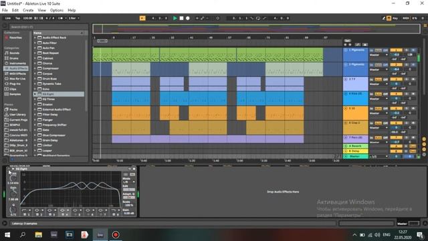Toggle the computer MIDI keyboard icon

[389, 18]
